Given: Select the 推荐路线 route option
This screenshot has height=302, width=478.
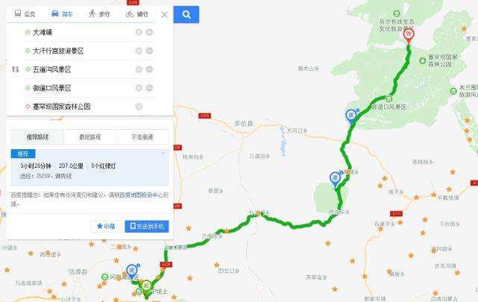Looking at the screenshot, I should point(37,136).
